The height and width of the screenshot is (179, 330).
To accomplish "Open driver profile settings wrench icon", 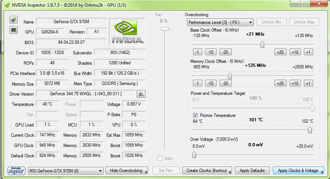I will pos(141,94).
